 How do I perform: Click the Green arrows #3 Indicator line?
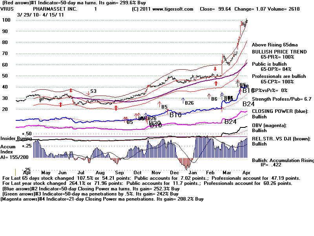click(x=90, y=194)
